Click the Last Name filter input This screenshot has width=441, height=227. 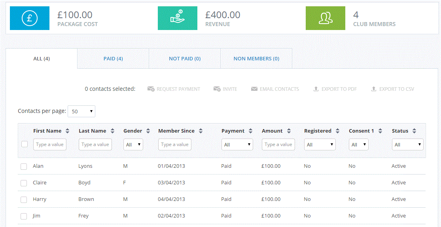[95, 144]
